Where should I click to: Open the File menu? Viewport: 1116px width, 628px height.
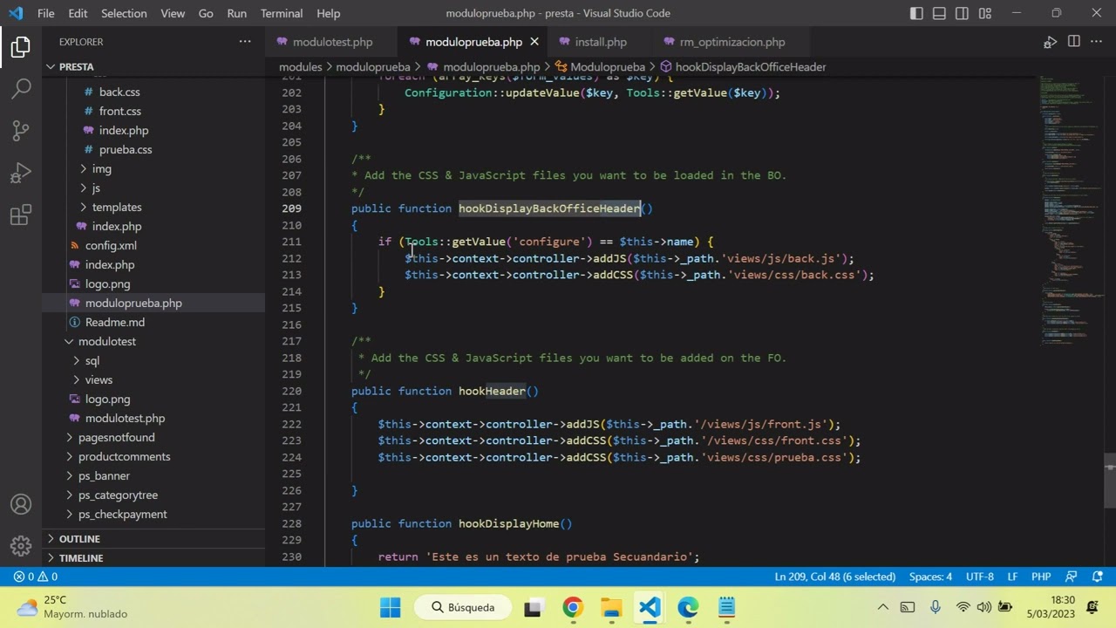click(x=46, y=13)
